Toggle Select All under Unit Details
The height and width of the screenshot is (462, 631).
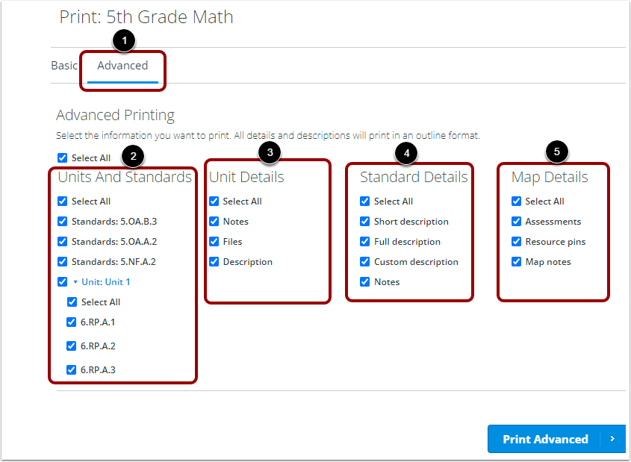(214, 201)
